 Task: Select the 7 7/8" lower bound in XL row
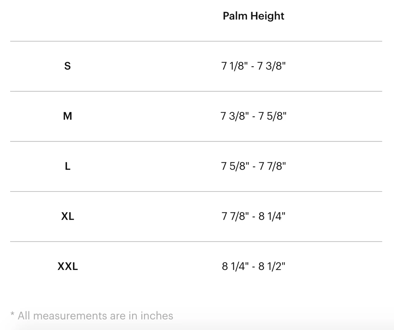click(235, 216)
